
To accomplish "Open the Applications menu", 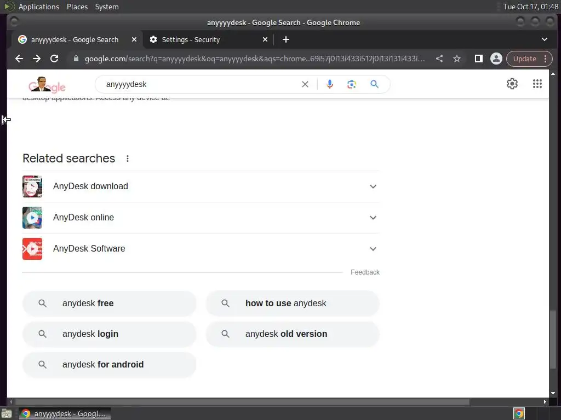I will 39,7.
